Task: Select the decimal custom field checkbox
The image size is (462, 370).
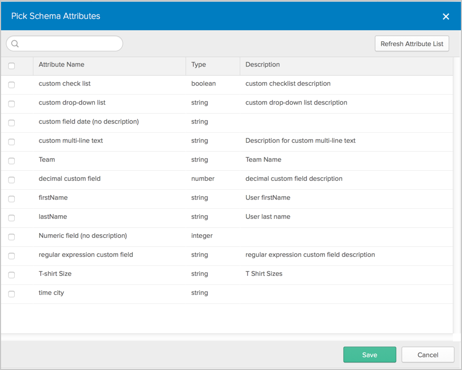Action: [x=12, y=180]
